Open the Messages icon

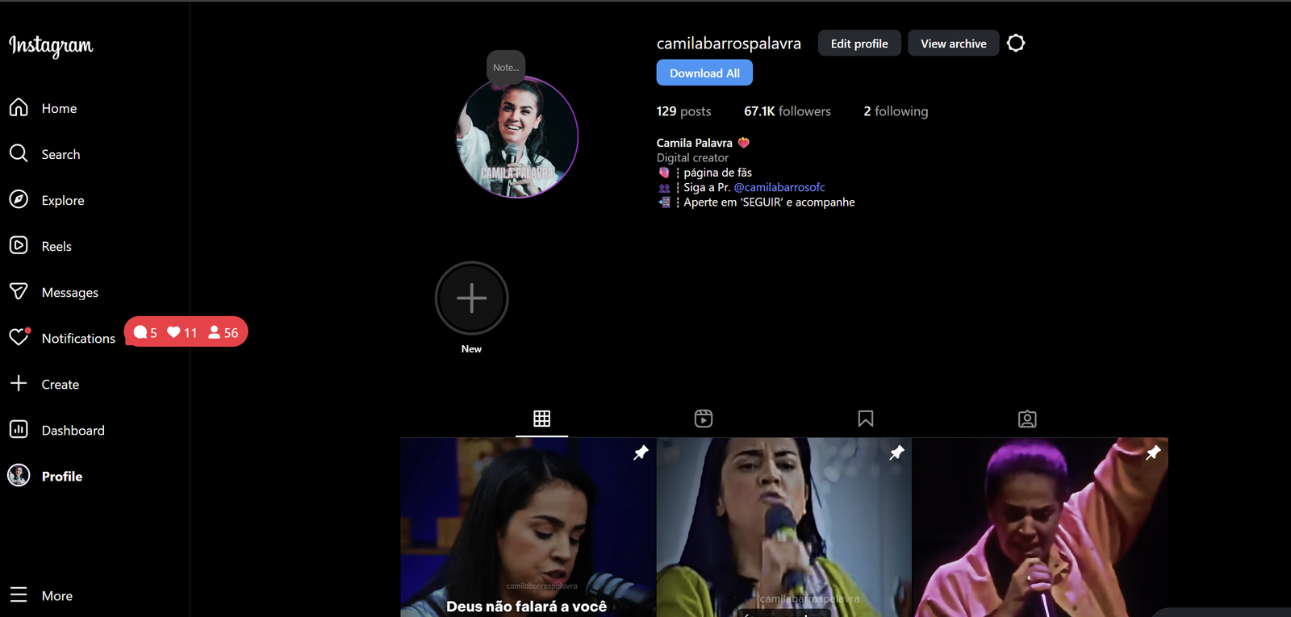click(19, 291)
